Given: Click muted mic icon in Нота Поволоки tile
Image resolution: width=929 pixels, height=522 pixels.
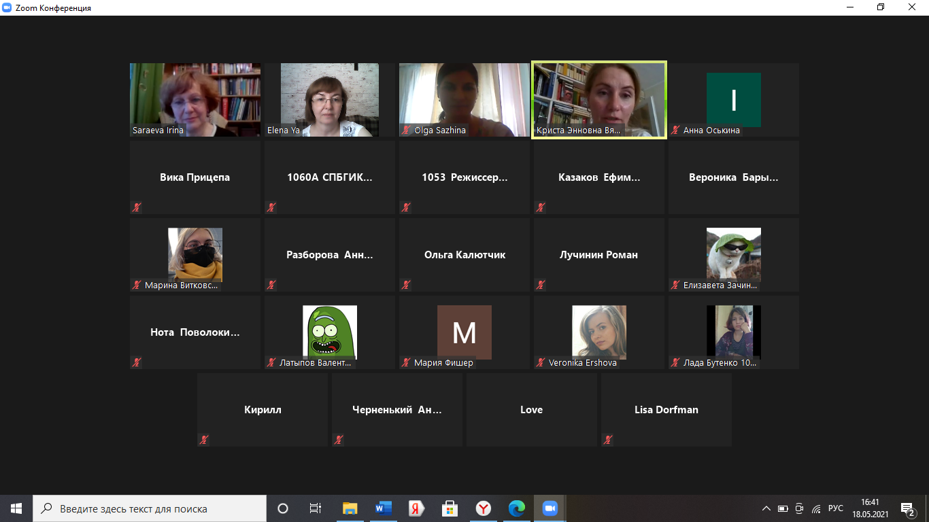Looking at the screenshot, I should tap(137, 363).
